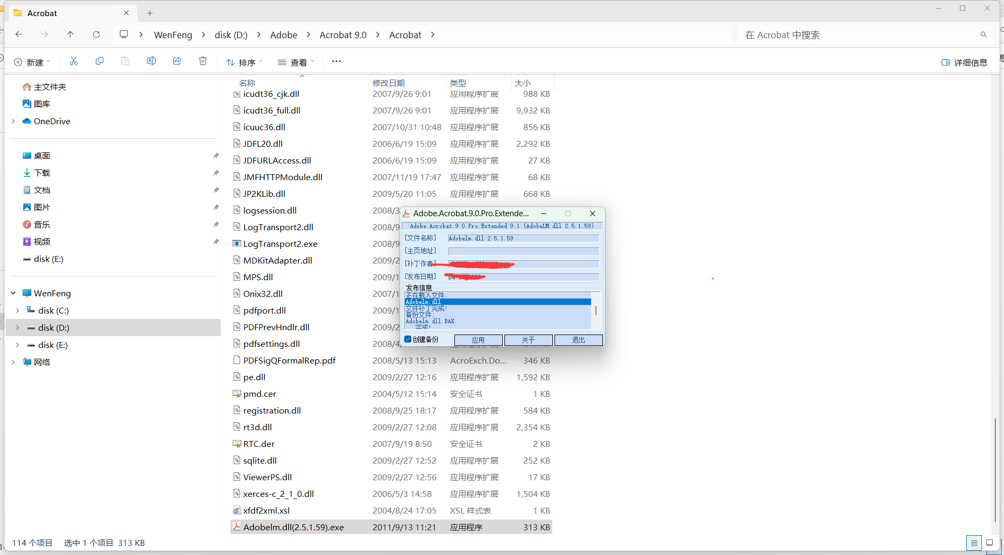
Task: Click the Delete trash icon
Action: 203,61
